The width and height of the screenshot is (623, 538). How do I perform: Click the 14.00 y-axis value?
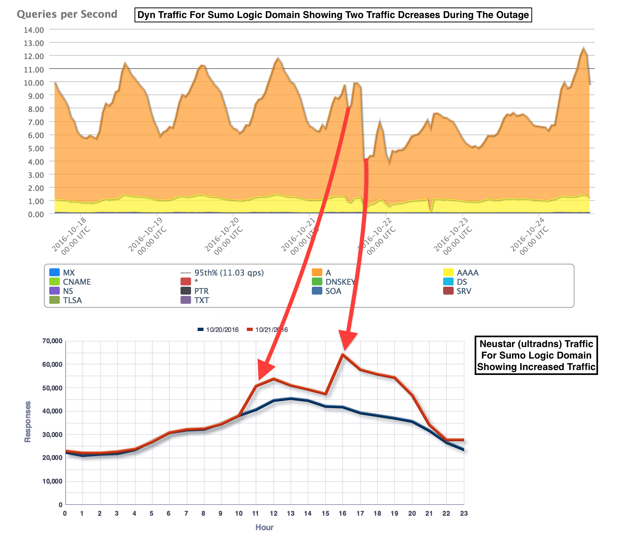point(34,30)
